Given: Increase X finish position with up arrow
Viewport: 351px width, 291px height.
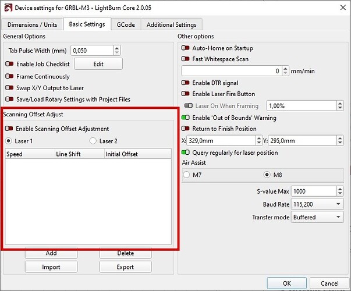Looking at the screenshot, I should (259, 138).
